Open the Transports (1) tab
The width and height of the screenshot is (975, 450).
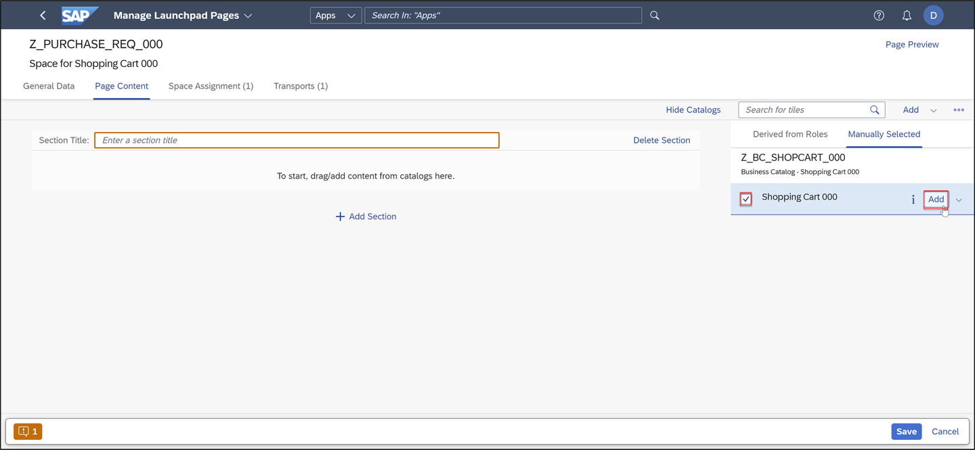(x=301, y=86)
